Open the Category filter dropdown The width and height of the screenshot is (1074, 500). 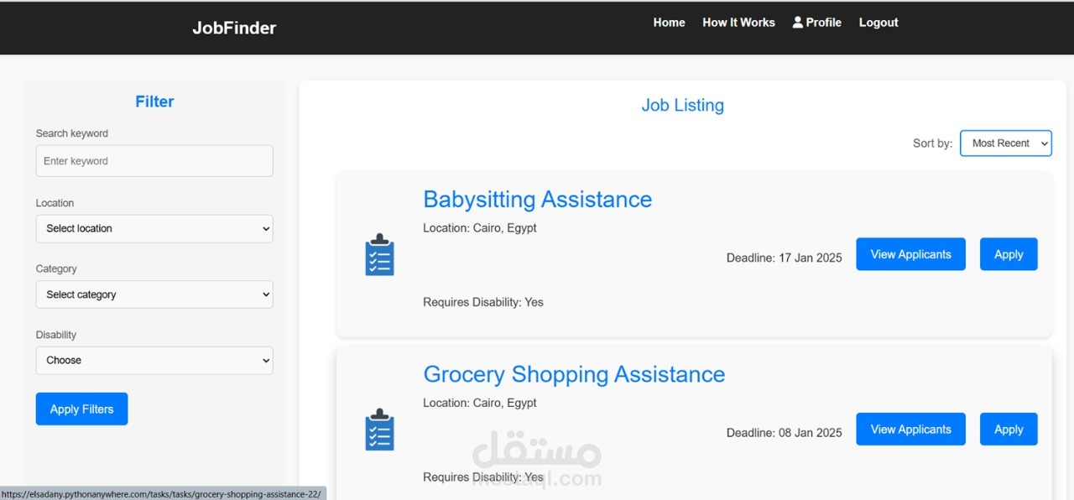pos(154,294)
